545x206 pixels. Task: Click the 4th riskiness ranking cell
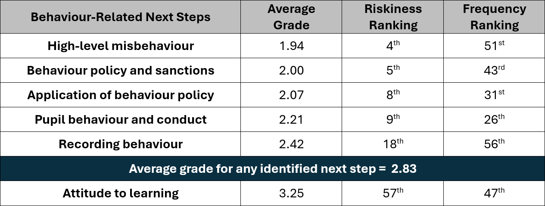393,46
